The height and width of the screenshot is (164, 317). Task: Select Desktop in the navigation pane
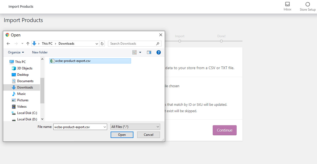click(x=23, y=75)
